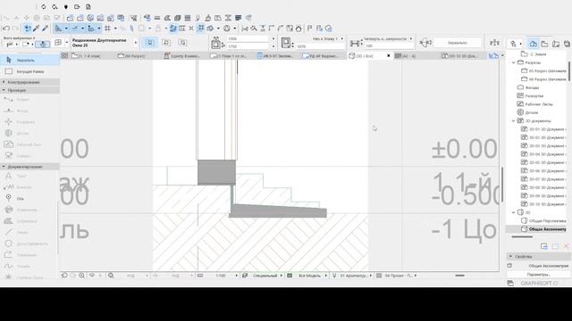This screenshot has width=572, height=321.
Task: Collapse the Конструирование toolbox group
Action: coord(29,82)
